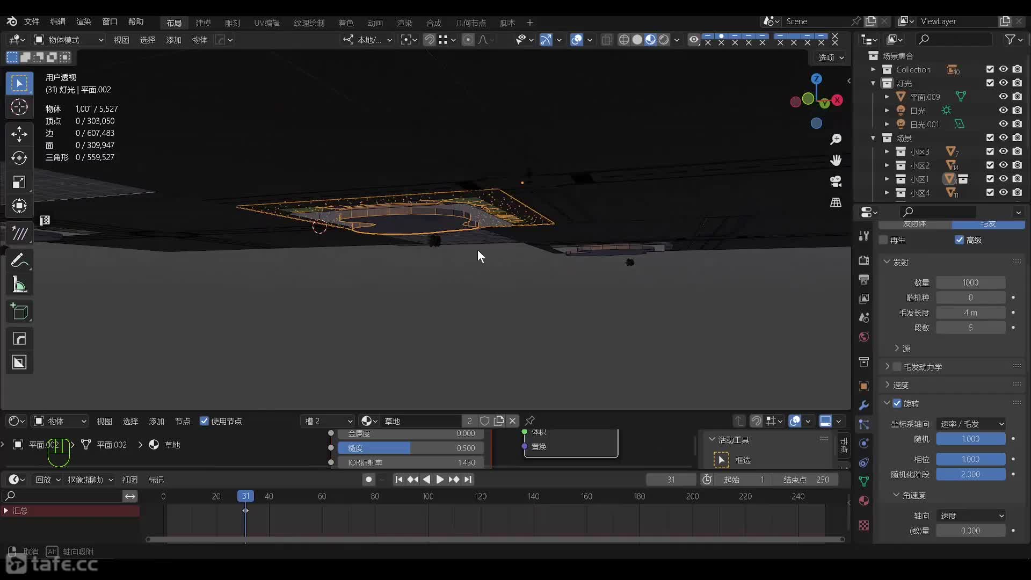Open the viewport 添加 menu button

(173, 40)
